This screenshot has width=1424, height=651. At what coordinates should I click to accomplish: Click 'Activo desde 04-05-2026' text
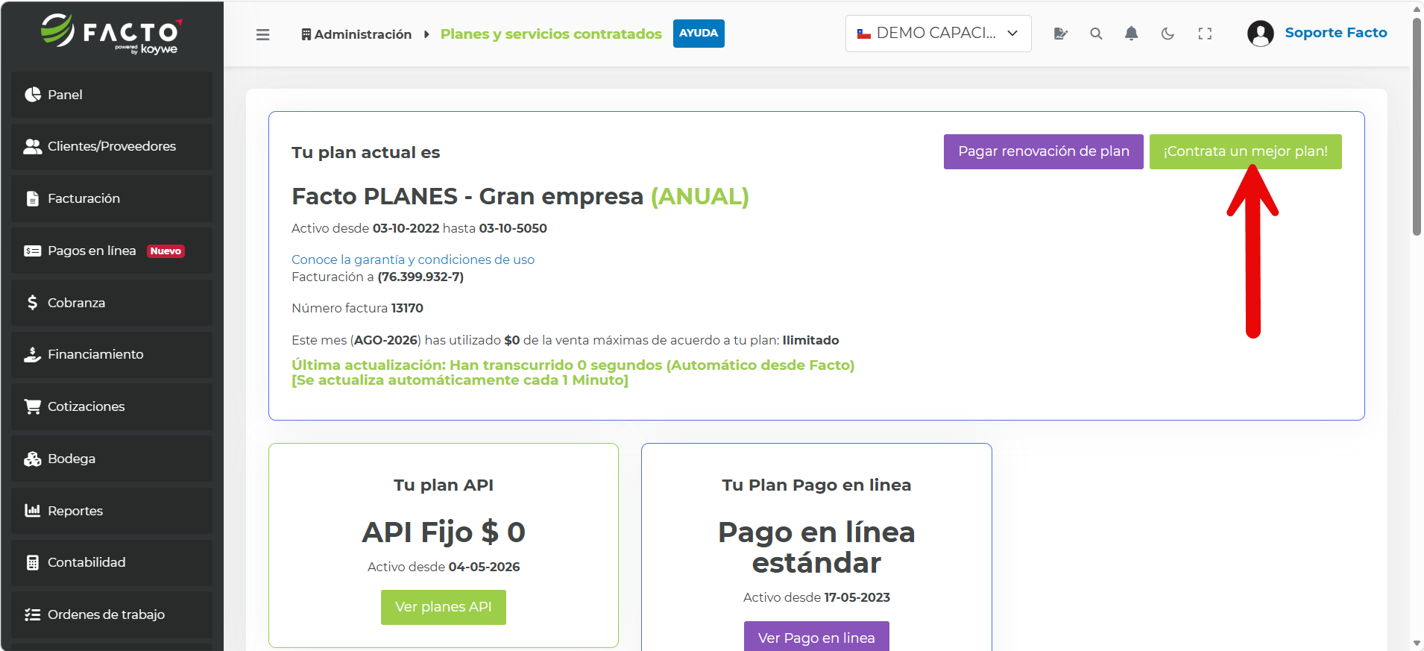(x=444, y=567)
